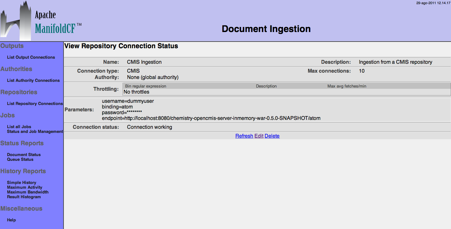The width and height of the screenshot is (451, 229).
Task: Click the Document Ingestion page title
Action: pos(266,29)
